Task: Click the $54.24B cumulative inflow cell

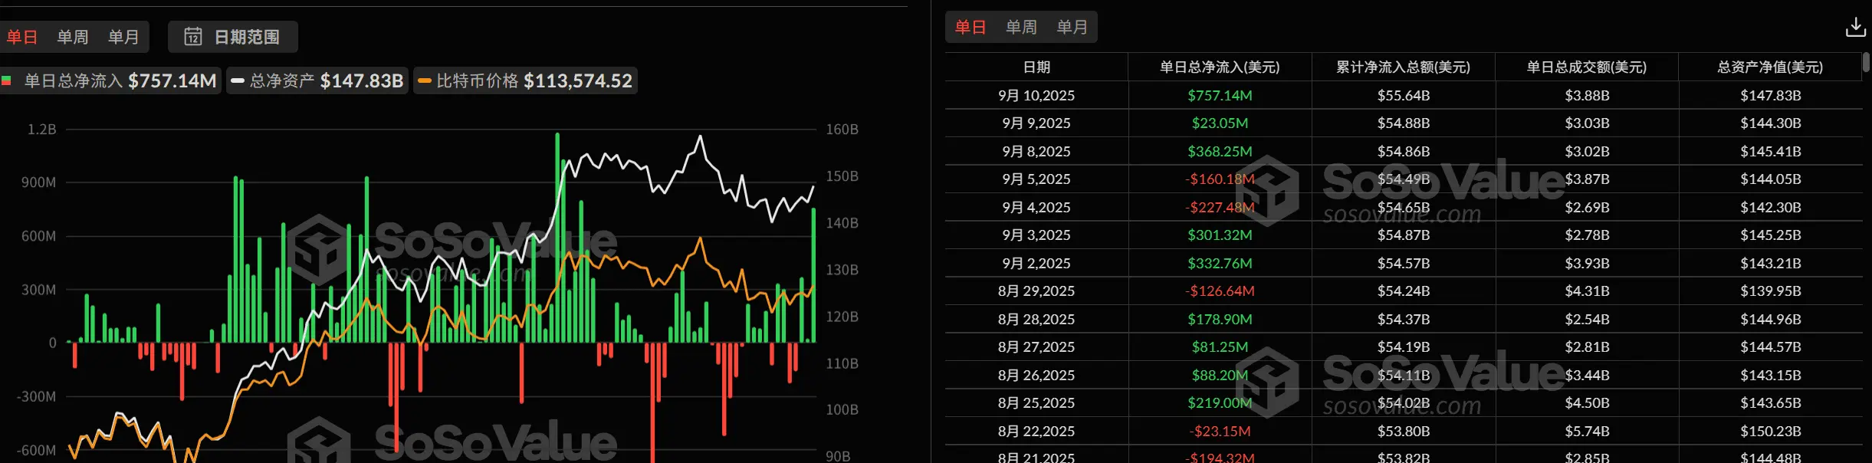Action: 1404,291
